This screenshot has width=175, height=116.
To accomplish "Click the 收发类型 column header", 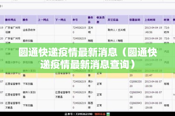I will tap(101, 20).
